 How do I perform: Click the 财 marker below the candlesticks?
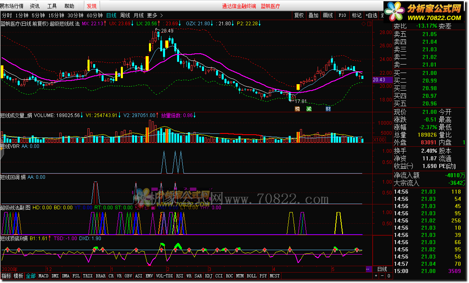(328, 109)
